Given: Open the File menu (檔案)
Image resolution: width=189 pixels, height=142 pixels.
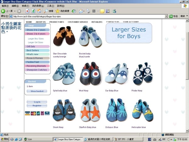Looking at the screenshot, I should (x=5, y=6).
